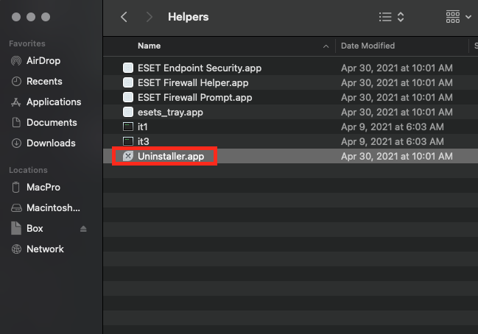Click the back navigation chevron
The image size is (478, 334).
(x=124, y=17)
